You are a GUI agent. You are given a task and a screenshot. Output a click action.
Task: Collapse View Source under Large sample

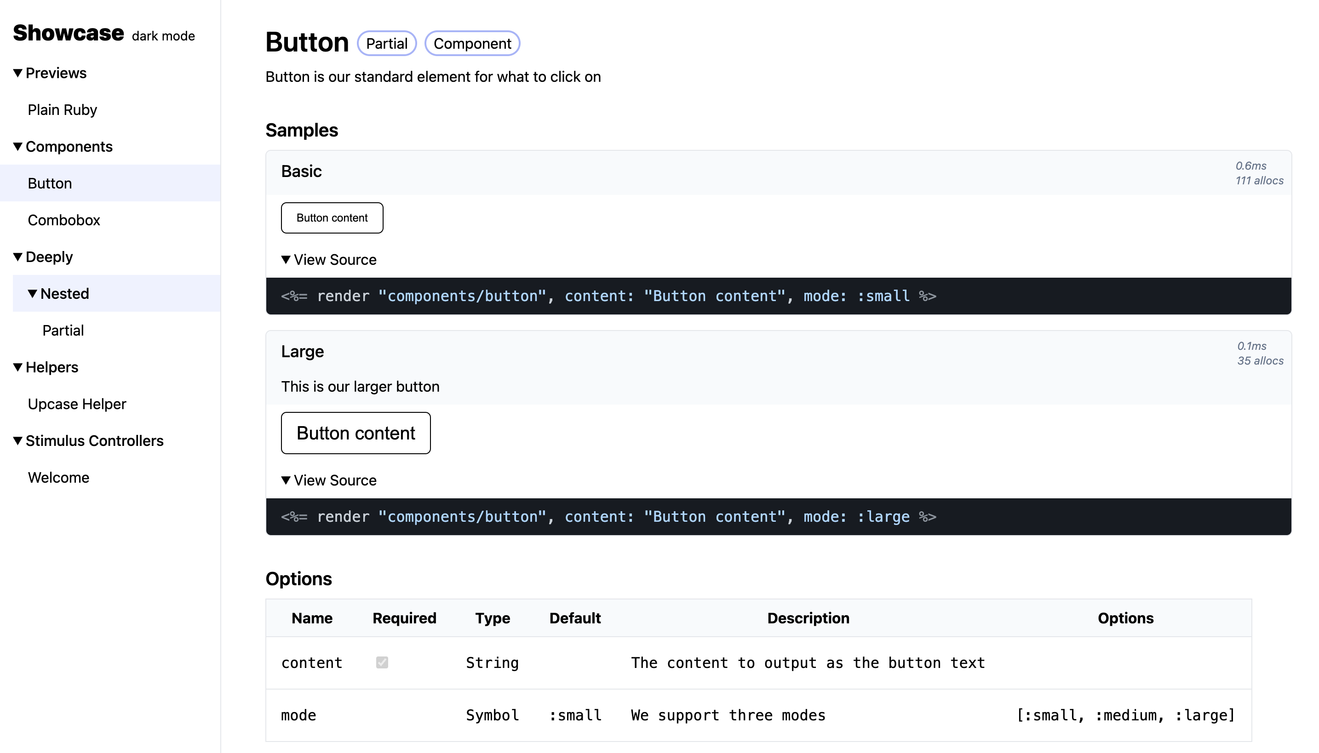328,480
